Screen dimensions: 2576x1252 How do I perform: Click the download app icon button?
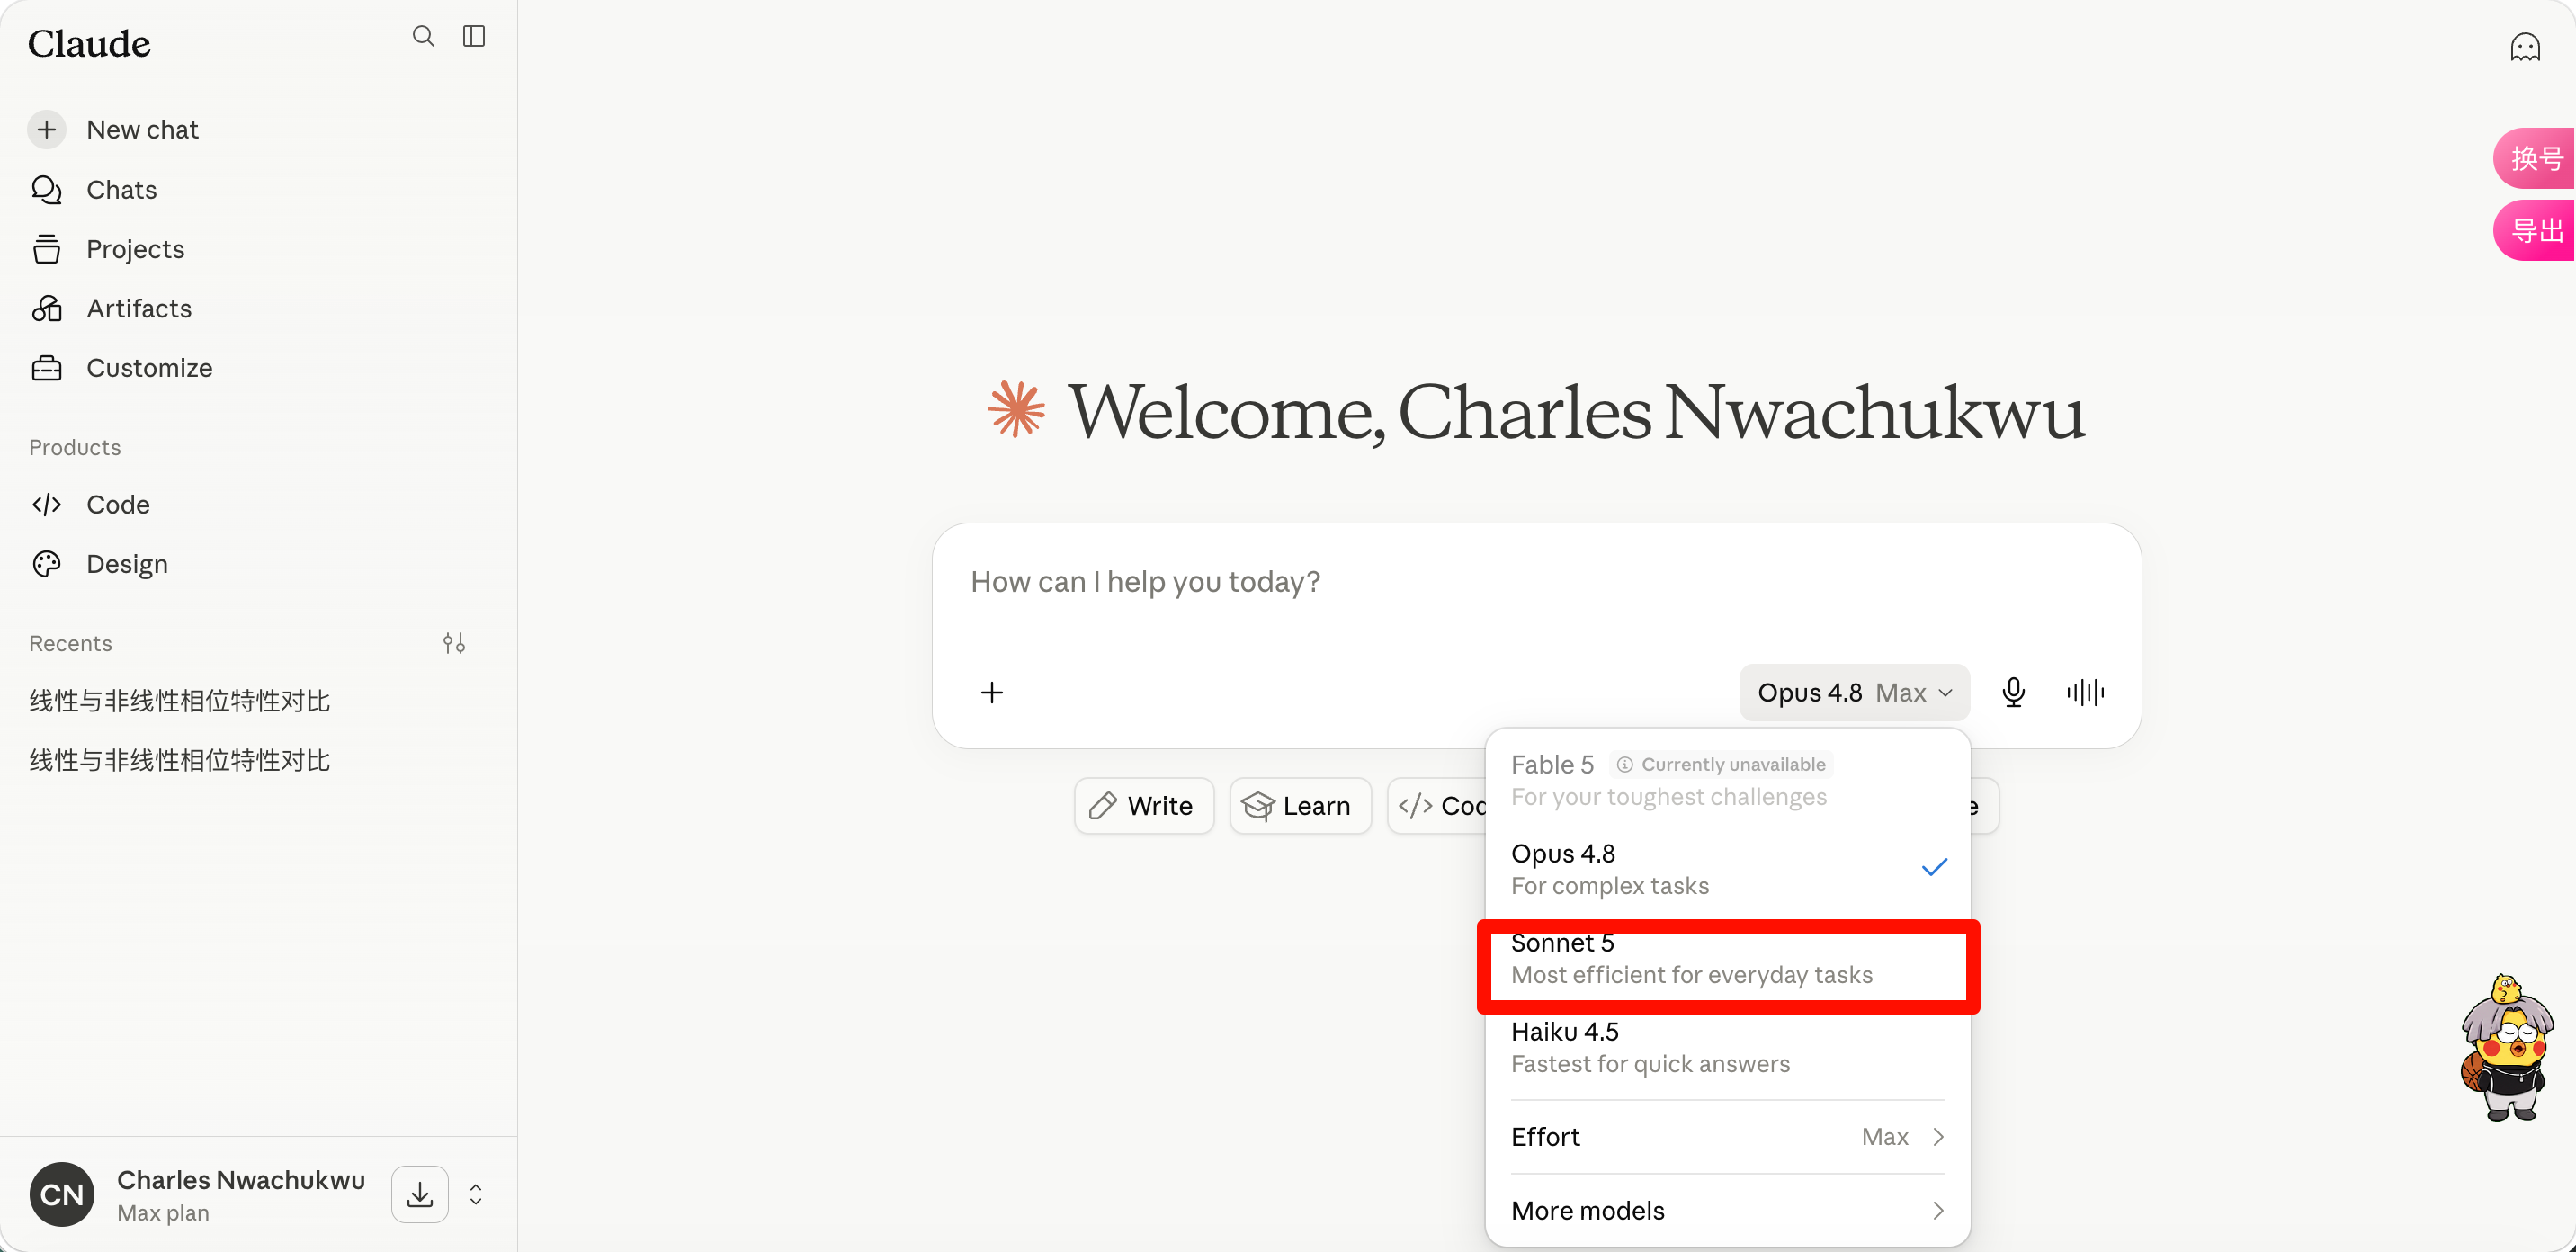pyautogui.click(x=420, y=1194)
